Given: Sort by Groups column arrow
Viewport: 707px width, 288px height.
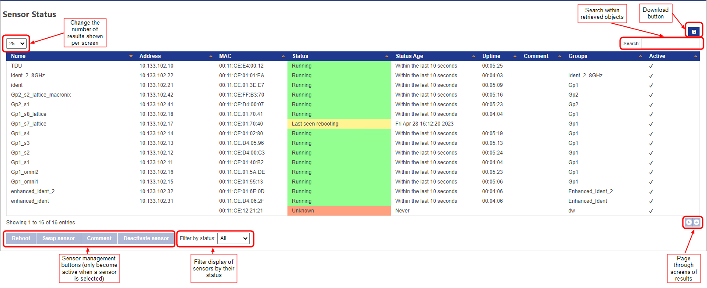Looking at the screenshot, I should 640,56.
